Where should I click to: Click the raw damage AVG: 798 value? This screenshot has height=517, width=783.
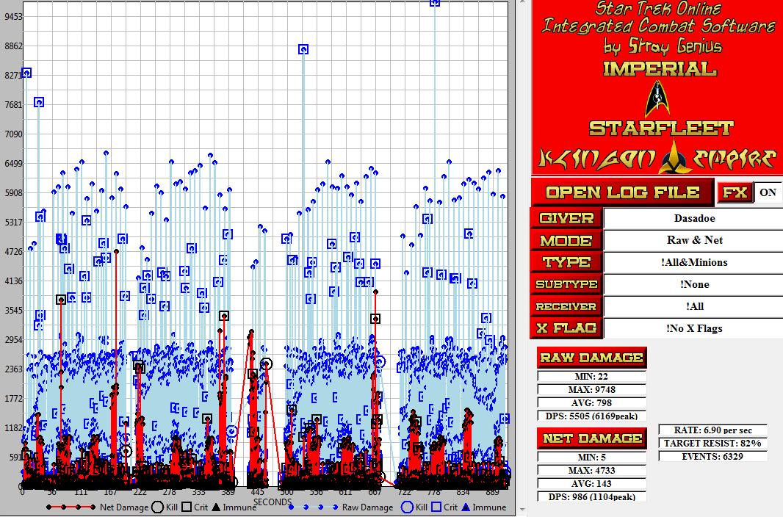(592, 402)
